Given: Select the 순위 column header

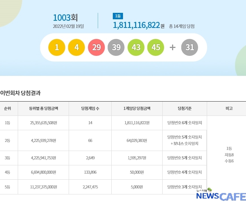Looking at the screenshot, I should click(x=8, y=108).
